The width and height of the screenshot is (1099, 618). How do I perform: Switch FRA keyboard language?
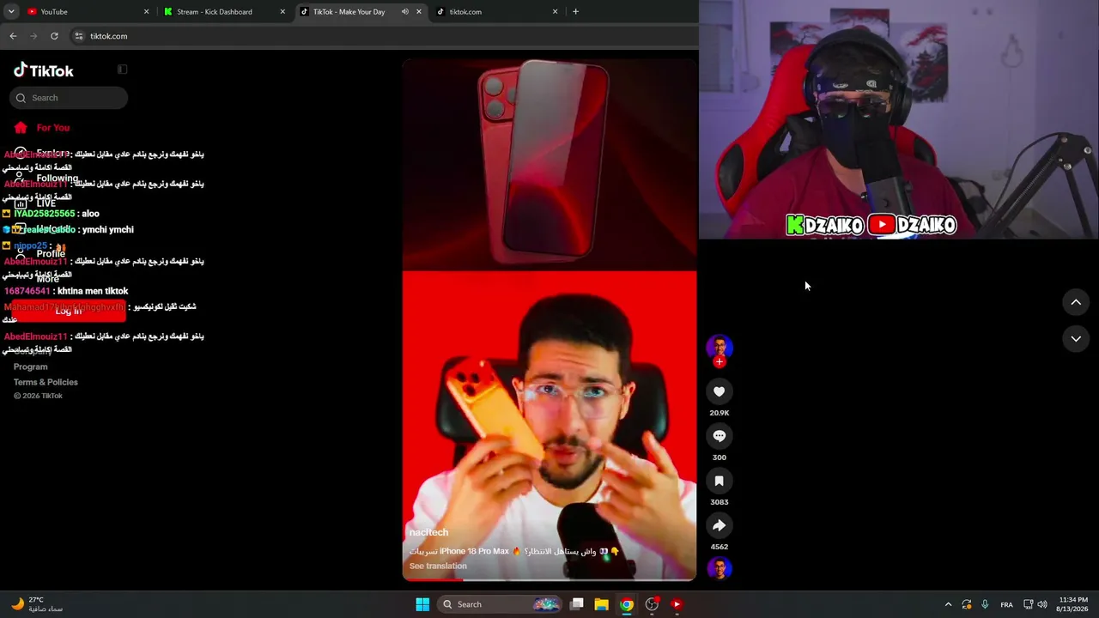1006,604
